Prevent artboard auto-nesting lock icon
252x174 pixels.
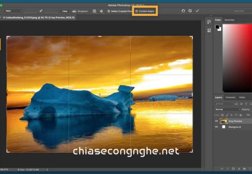click(236, 115)
